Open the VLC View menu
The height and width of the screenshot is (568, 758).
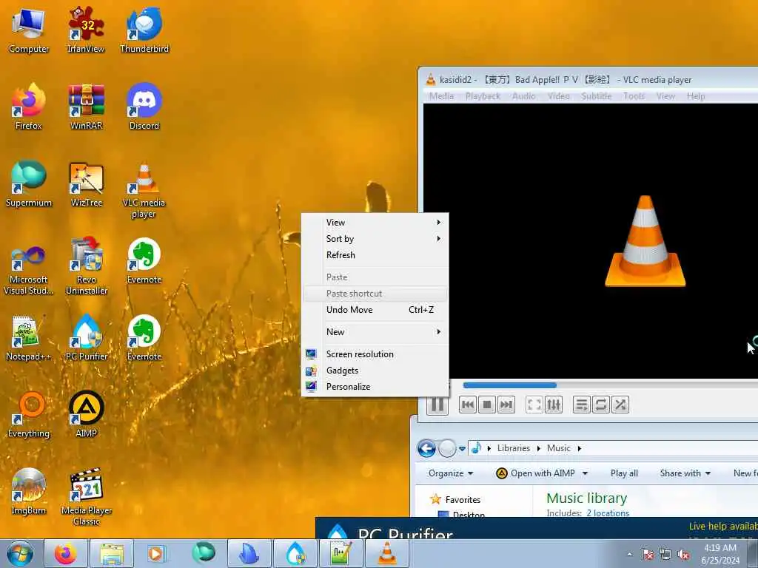[x=665, y=96]
